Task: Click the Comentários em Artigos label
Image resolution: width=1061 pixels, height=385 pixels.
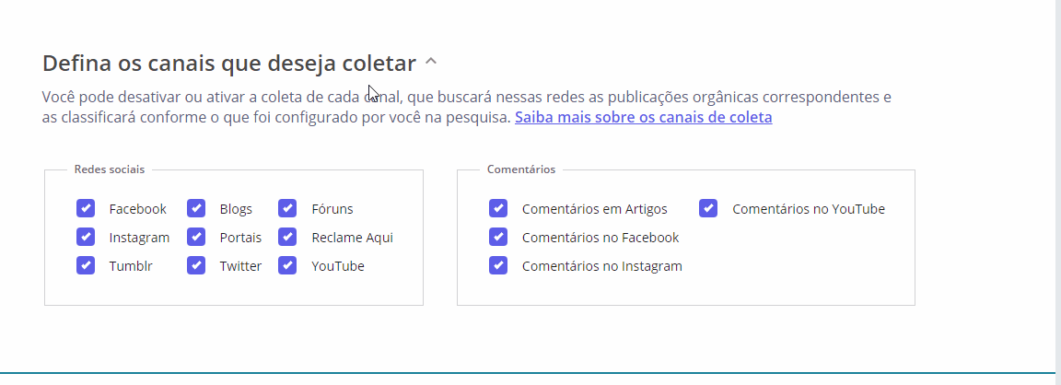Action: click(x=594, y=209)
